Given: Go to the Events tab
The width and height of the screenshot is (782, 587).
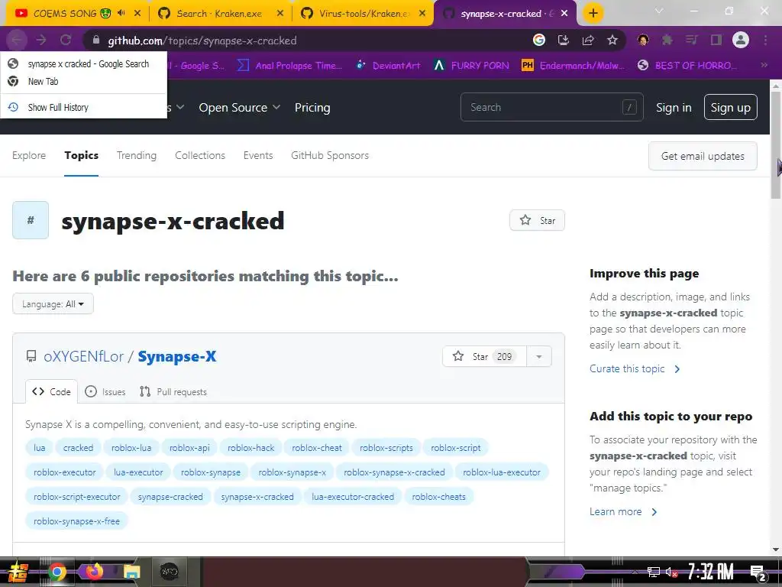Looking at the screenshot, I should click(x=258, y=155).
